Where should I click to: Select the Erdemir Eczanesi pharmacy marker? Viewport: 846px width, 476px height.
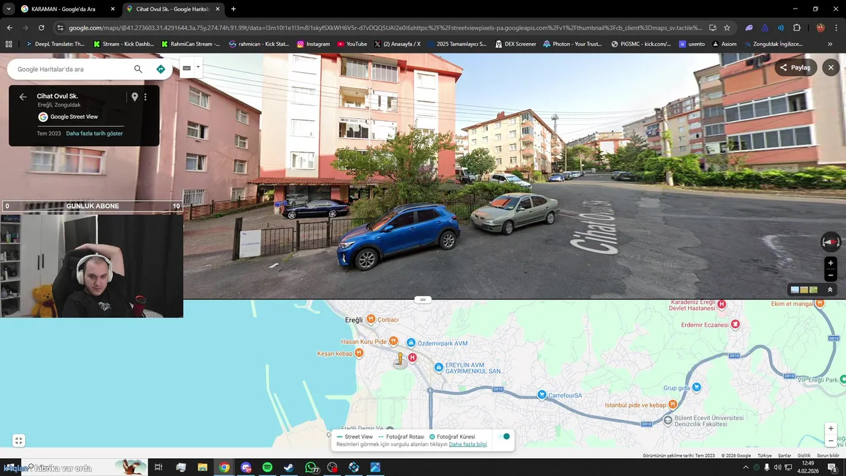735,325
